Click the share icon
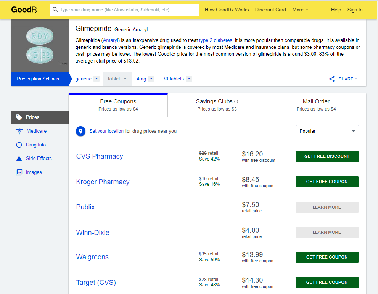The height and width of the screenshot is (294, 378). 332,79
